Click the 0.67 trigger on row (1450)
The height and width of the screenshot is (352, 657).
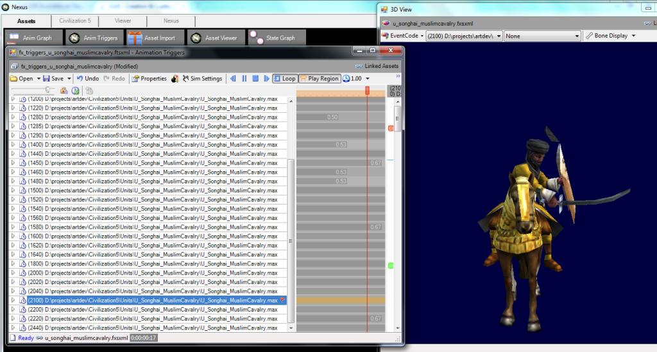(375, 163)
